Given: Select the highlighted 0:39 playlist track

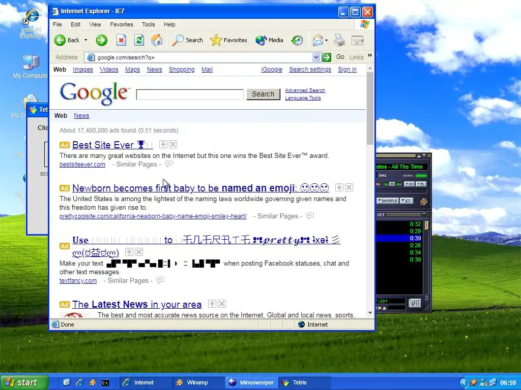Looking at the screenshot, I should (399, 238).
